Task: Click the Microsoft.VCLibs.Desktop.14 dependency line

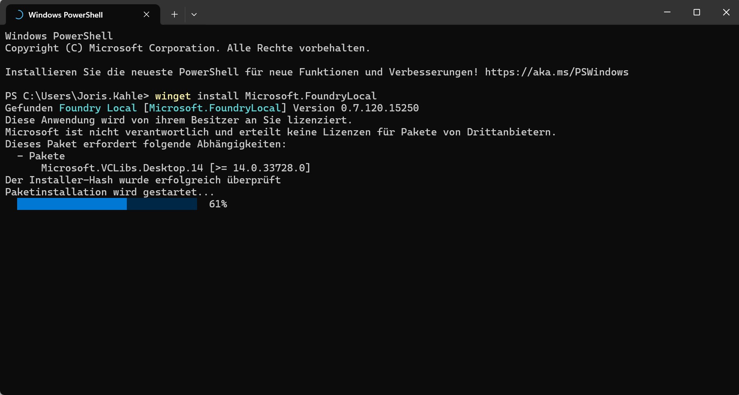Action: tap(122, 168)
